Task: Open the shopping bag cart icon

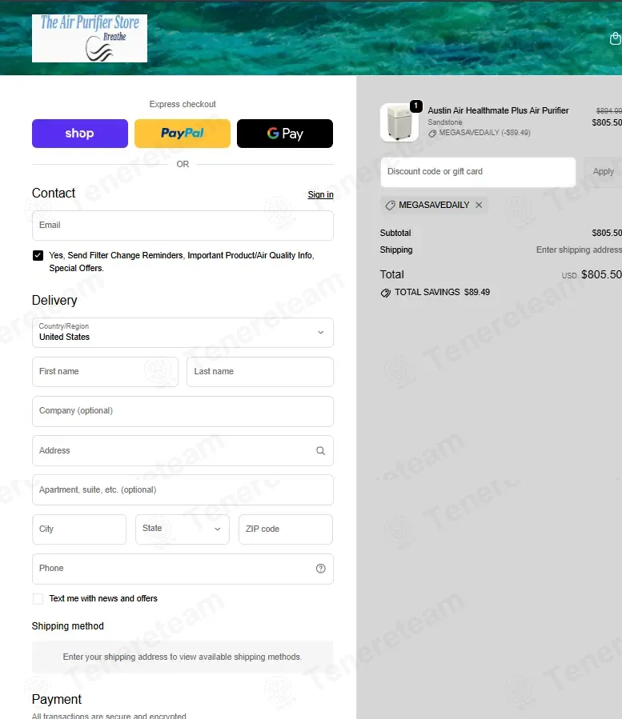Action: 616,38
